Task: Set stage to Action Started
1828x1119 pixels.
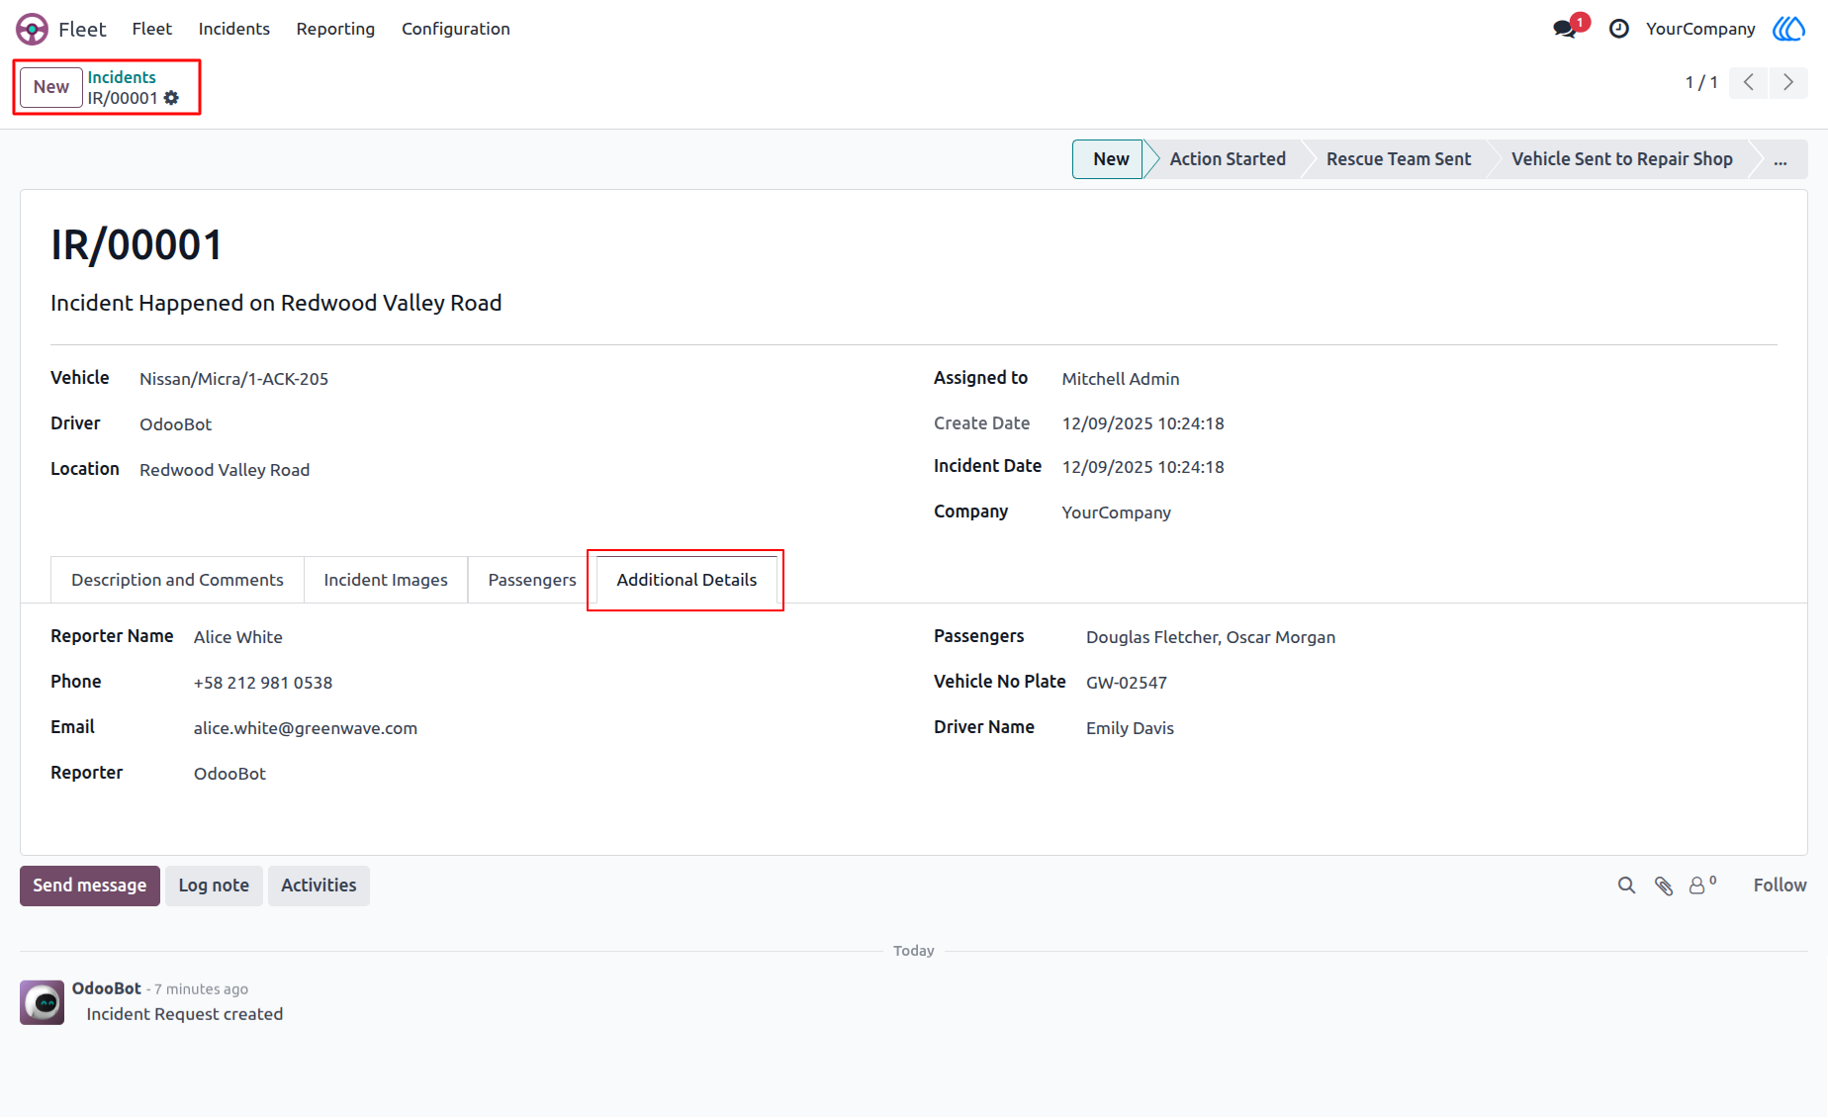Action: (1228, 159)
